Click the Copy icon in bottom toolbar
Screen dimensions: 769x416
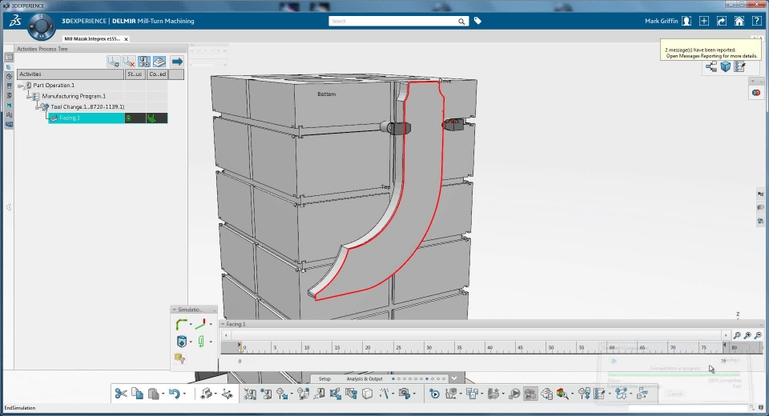(137, 393)
